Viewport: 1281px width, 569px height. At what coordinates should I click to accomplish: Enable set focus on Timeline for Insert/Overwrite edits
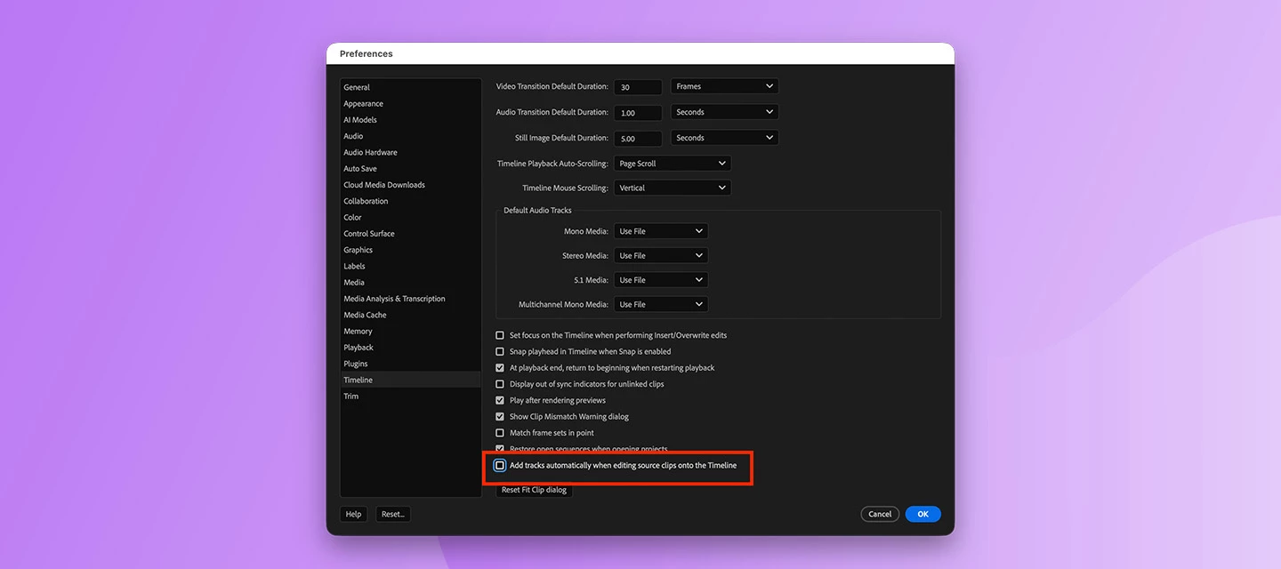(500, 335)
